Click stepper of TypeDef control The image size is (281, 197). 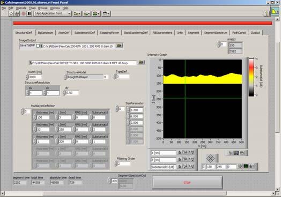pyautogui.click(x=115, y=77)
